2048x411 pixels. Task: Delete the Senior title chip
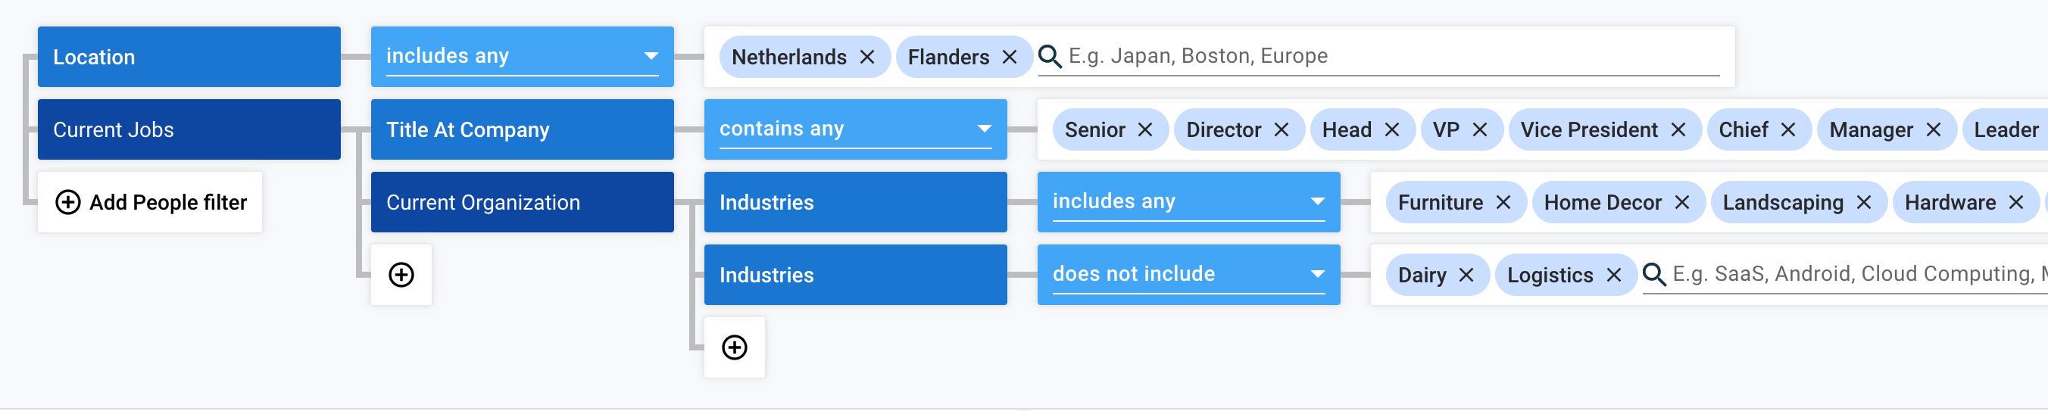tap(1144, 129)
